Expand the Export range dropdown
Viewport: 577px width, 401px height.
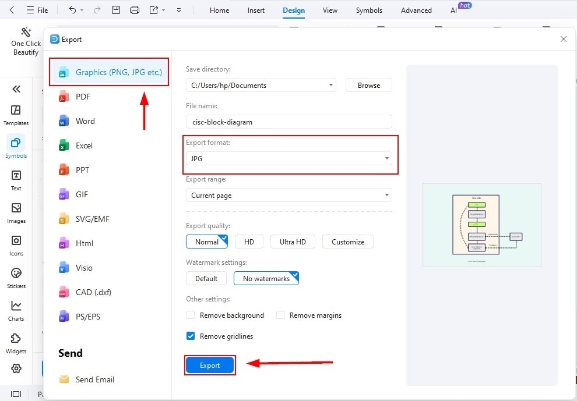(386, 195)
